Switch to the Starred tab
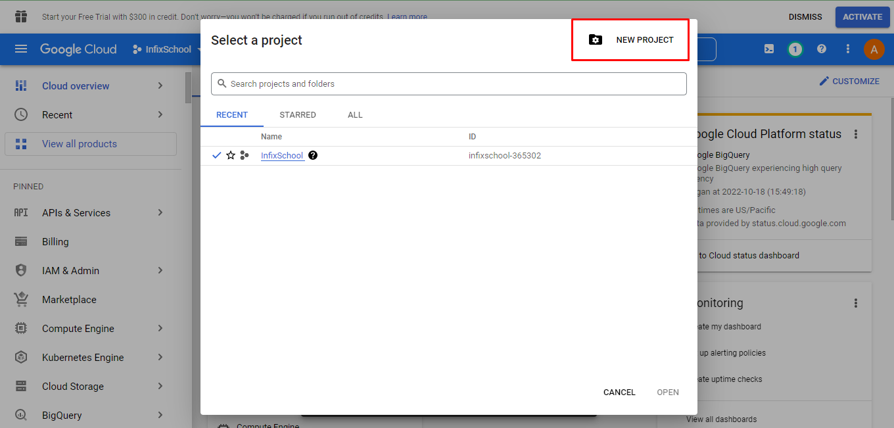Image resolution: width=894 pixels, height=428 pixels. [x=298, y=114]
